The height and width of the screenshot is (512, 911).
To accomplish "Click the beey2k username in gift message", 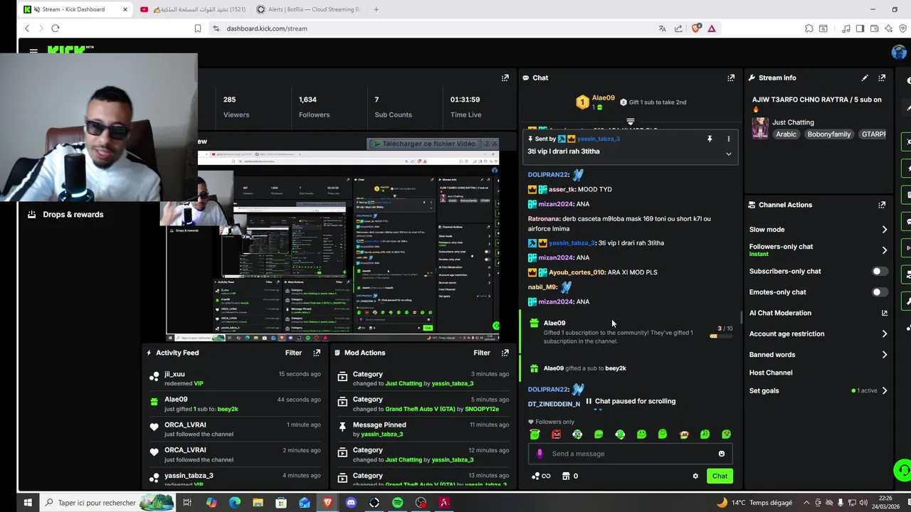I will [x=616, y=368].
